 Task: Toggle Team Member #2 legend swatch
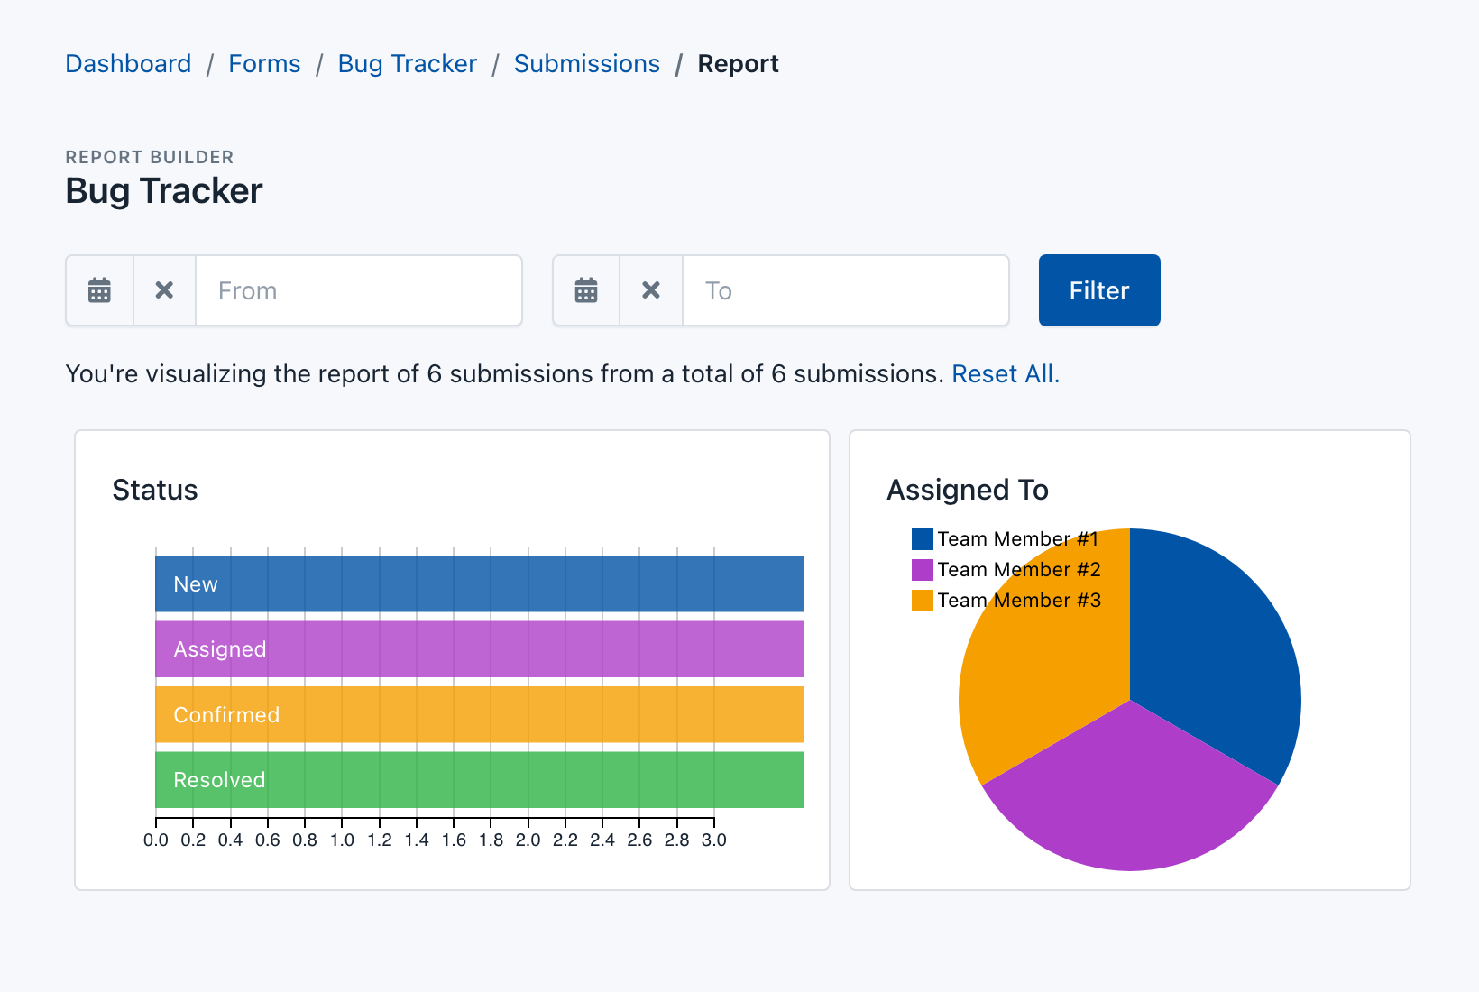[x=922, y=570]
